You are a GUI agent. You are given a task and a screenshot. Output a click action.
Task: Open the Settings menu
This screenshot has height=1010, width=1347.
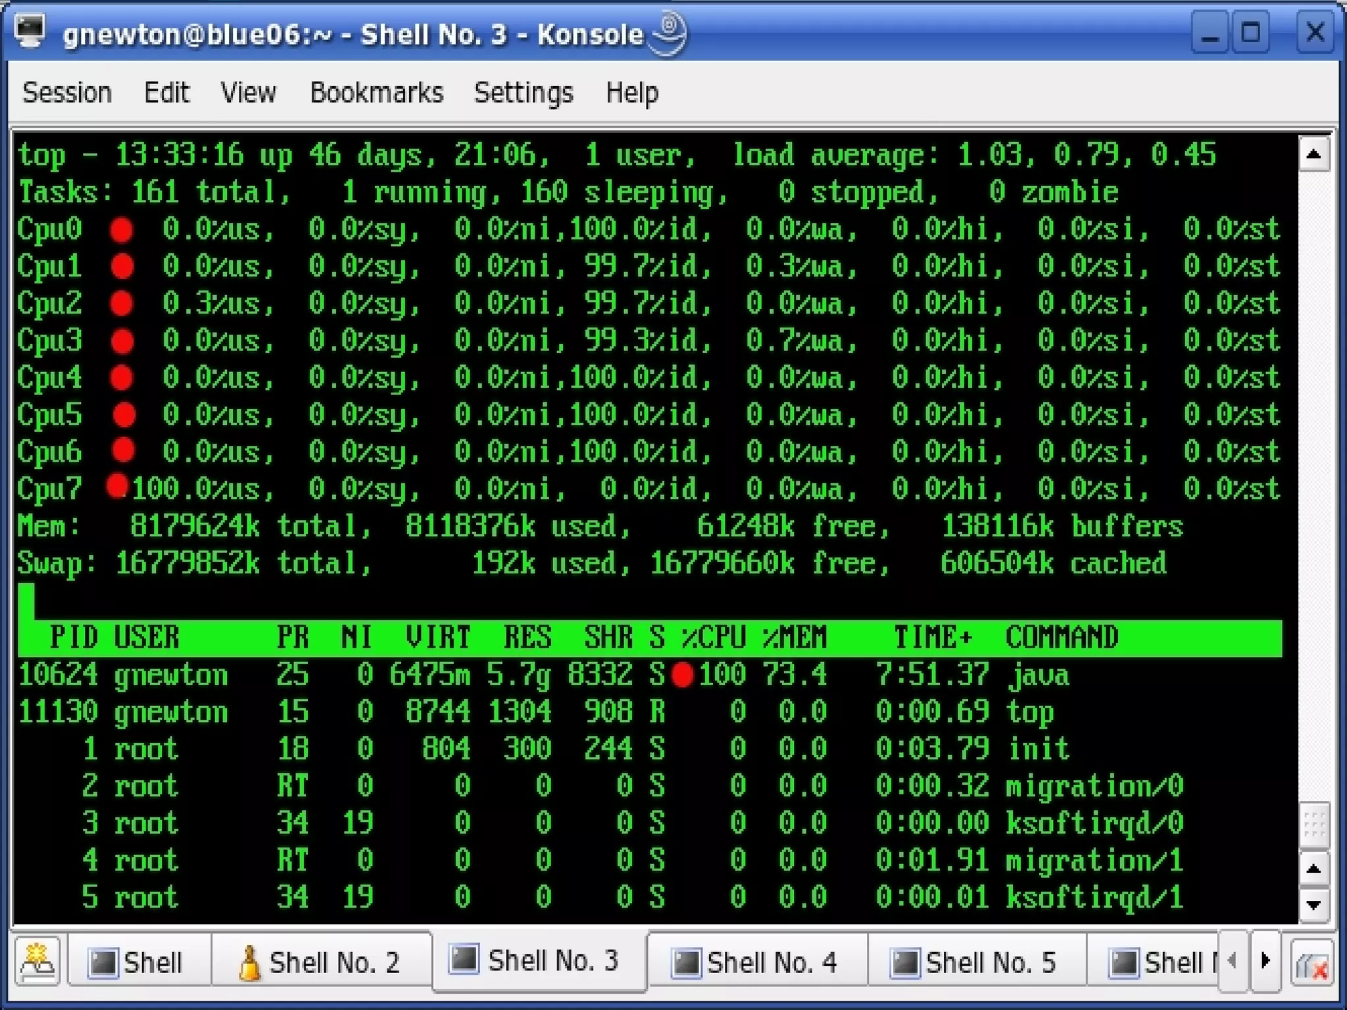pos(524,93)
